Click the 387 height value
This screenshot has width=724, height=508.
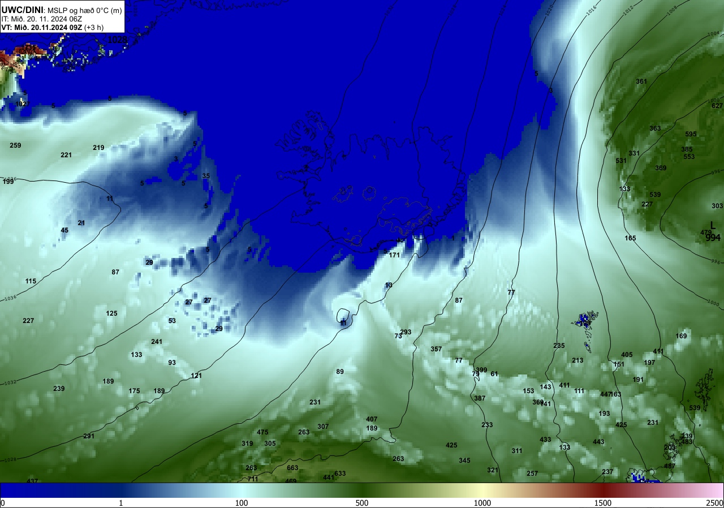pos(480,398)
